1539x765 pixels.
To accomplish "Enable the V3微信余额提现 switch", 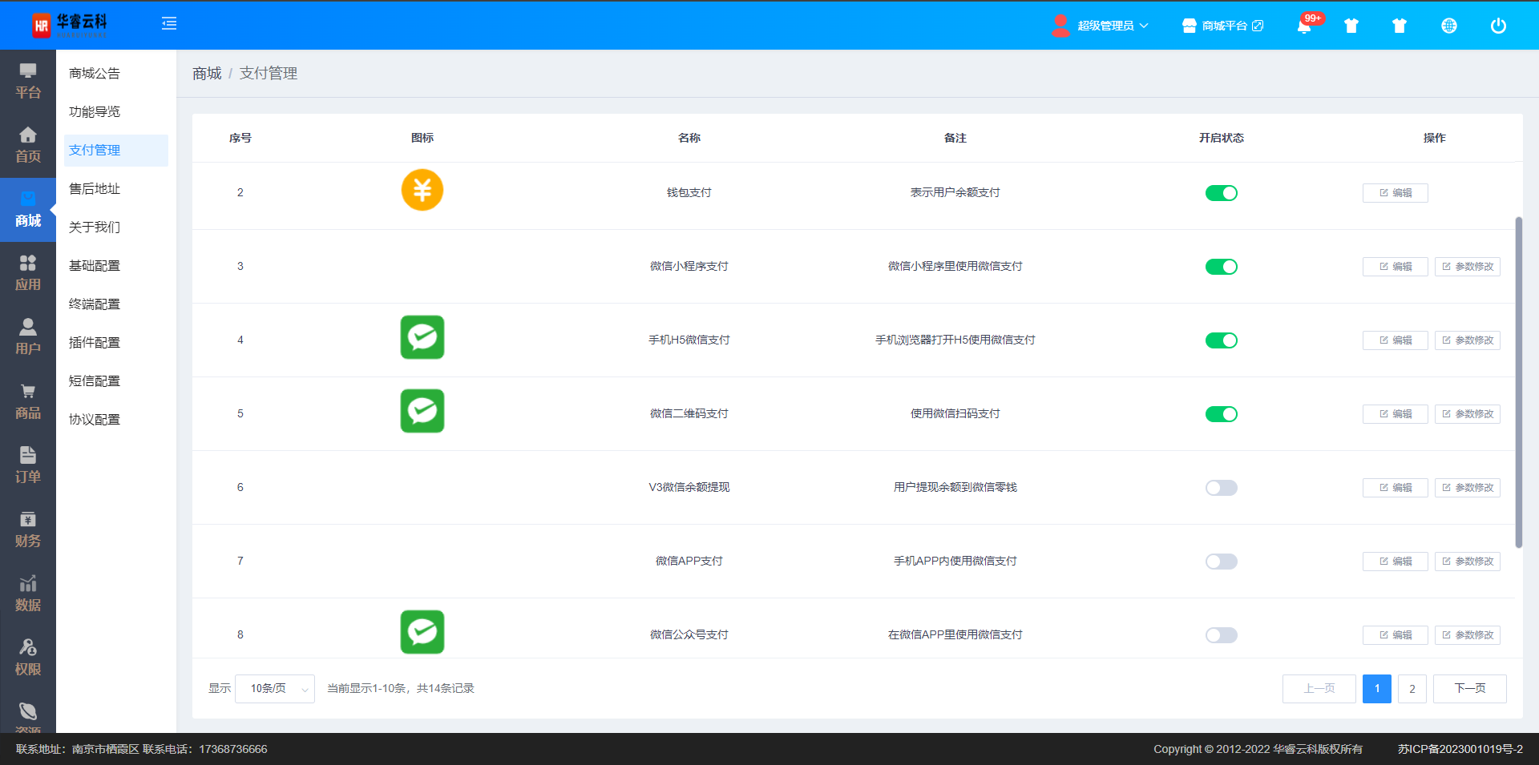I will [1221, 488].
